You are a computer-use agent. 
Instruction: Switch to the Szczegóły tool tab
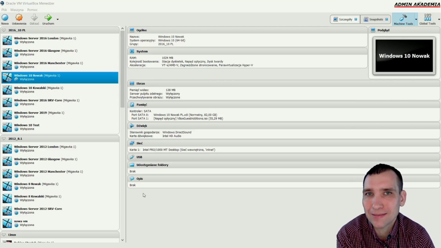point(345,19)
